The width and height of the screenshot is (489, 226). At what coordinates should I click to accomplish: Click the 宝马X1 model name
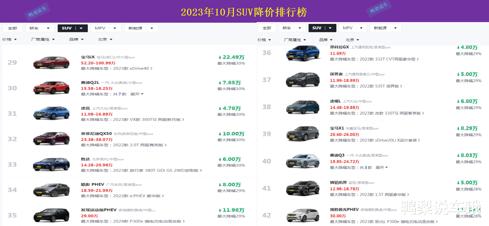click(x=337, y=128)
